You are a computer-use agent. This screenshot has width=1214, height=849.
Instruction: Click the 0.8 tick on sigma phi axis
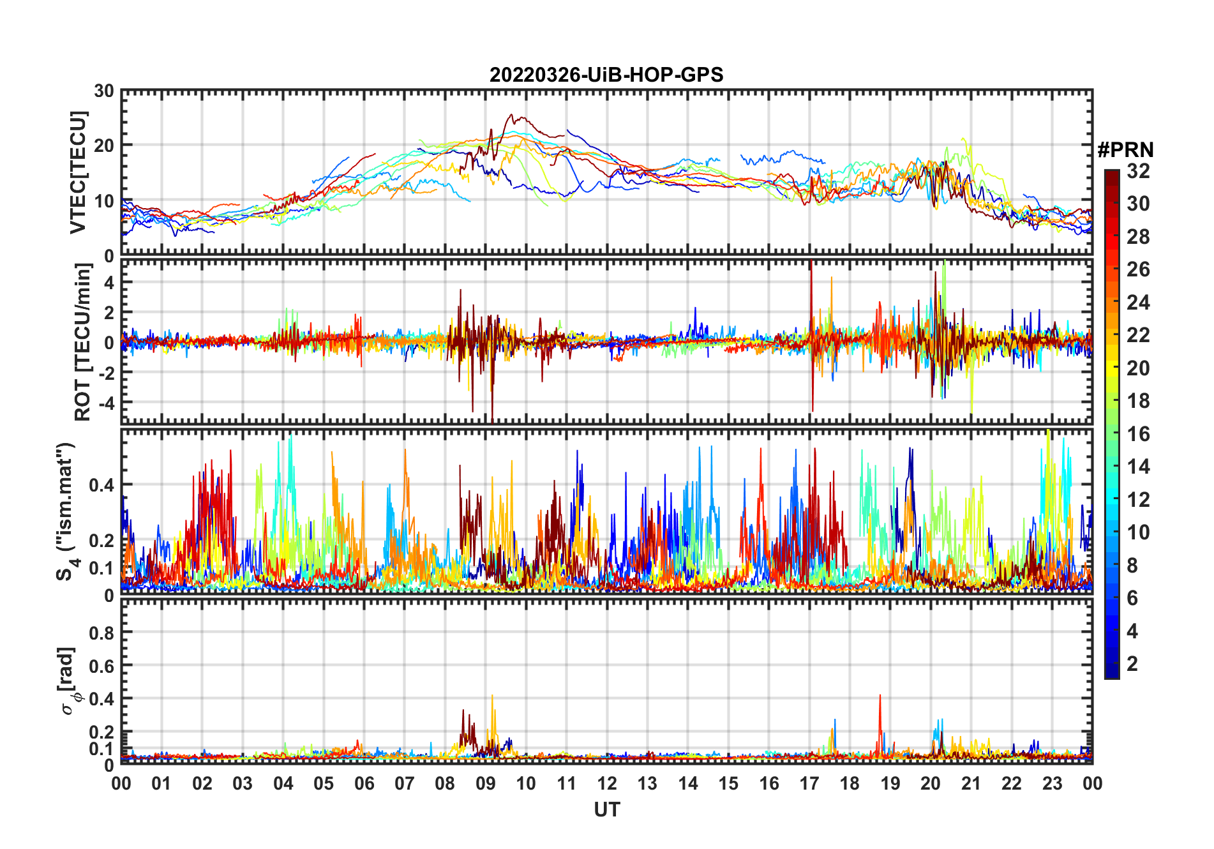coord(101,633)
